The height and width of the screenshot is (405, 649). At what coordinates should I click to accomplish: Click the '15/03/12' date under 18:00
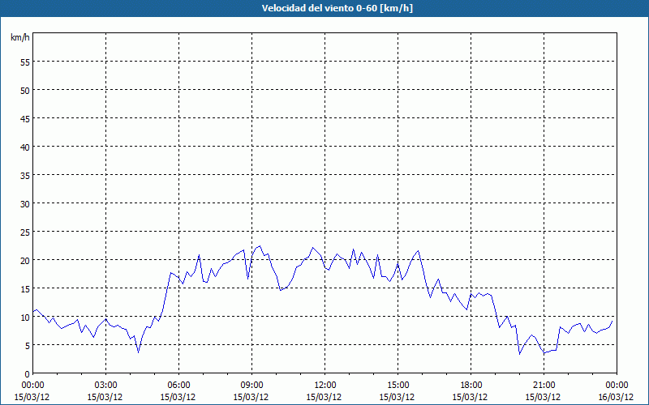tap(470, 397)
